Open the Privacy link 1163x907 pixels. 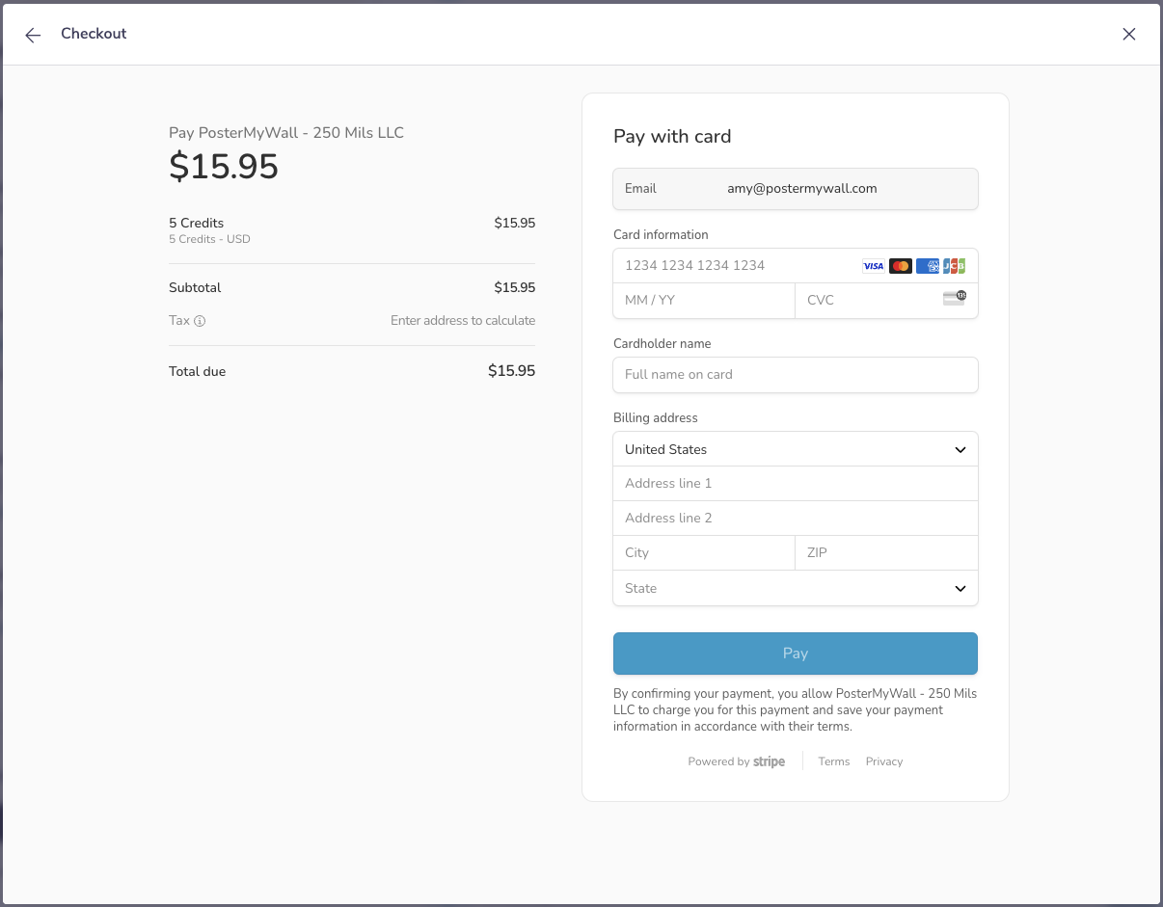click(884, 761)
